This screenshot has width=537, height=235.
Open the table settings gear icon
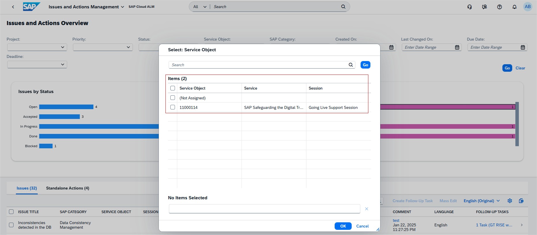point(510,201)
